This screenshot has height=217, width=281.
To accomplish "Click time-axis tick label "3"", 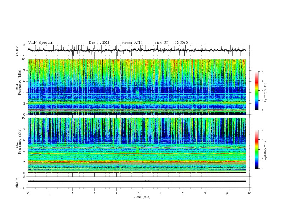I will [x=94, y=193].
